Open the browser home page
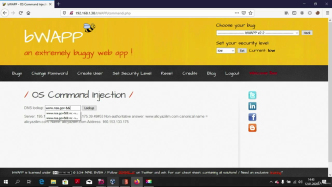Viewport: 332px width, 187px height. (x=29, y=13)
